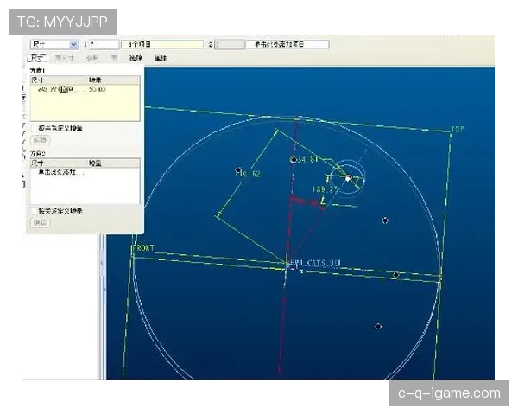The height and width of the screenshot is (415, 518).
Task: Enable 按关系定义增量 checkbox under 方向2
Action: point(35,210)
